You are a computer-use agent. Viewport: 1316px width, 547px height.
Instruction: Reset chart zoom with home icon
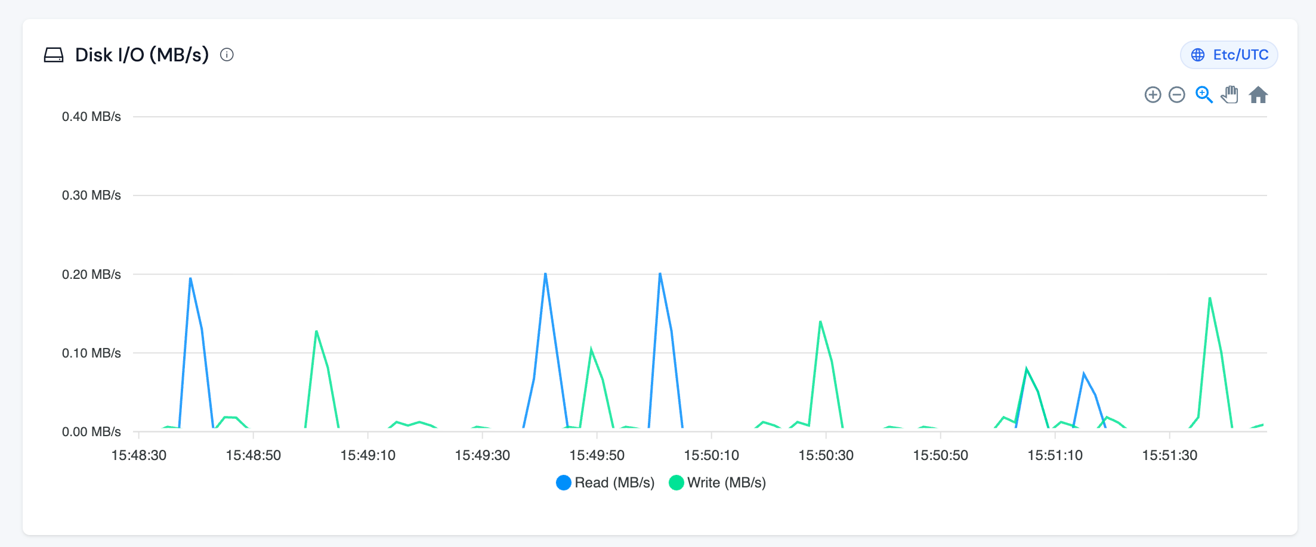click(1258, 95)
